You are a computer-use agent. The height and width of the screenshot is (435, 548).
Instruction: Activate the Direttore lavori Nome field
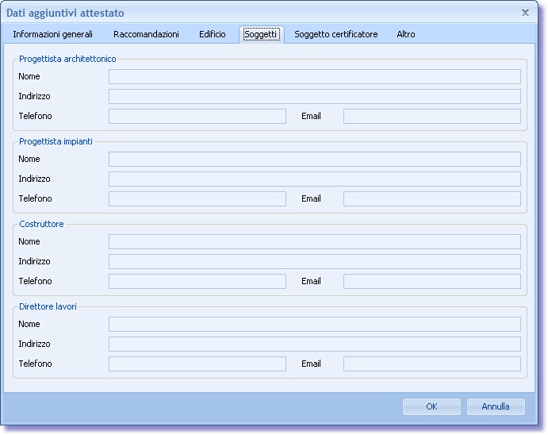pyautogui.click(x=315, y=324)
